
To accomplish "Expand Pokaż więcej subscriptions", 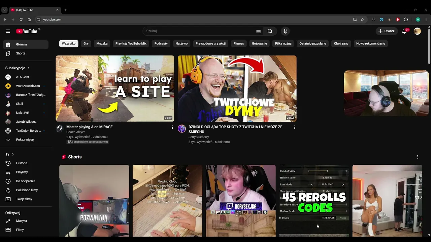I will pyautogui.click(x=26, y=139).
